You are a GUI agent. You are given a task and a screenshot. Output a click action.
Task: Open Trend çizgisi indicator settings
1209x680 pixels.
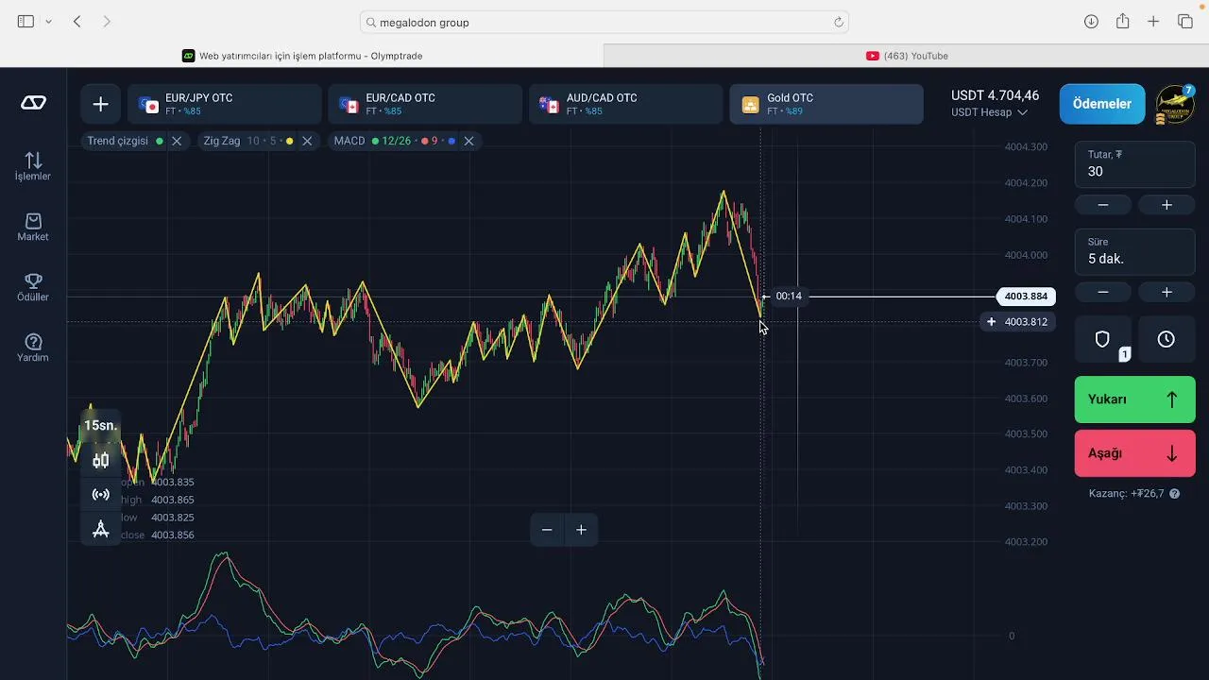coord(118,141)
